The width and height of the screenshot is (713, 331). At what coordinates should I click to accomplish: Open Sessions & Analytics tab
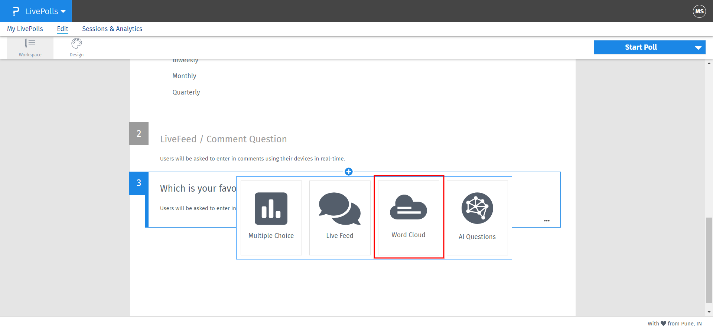point(112,29)
